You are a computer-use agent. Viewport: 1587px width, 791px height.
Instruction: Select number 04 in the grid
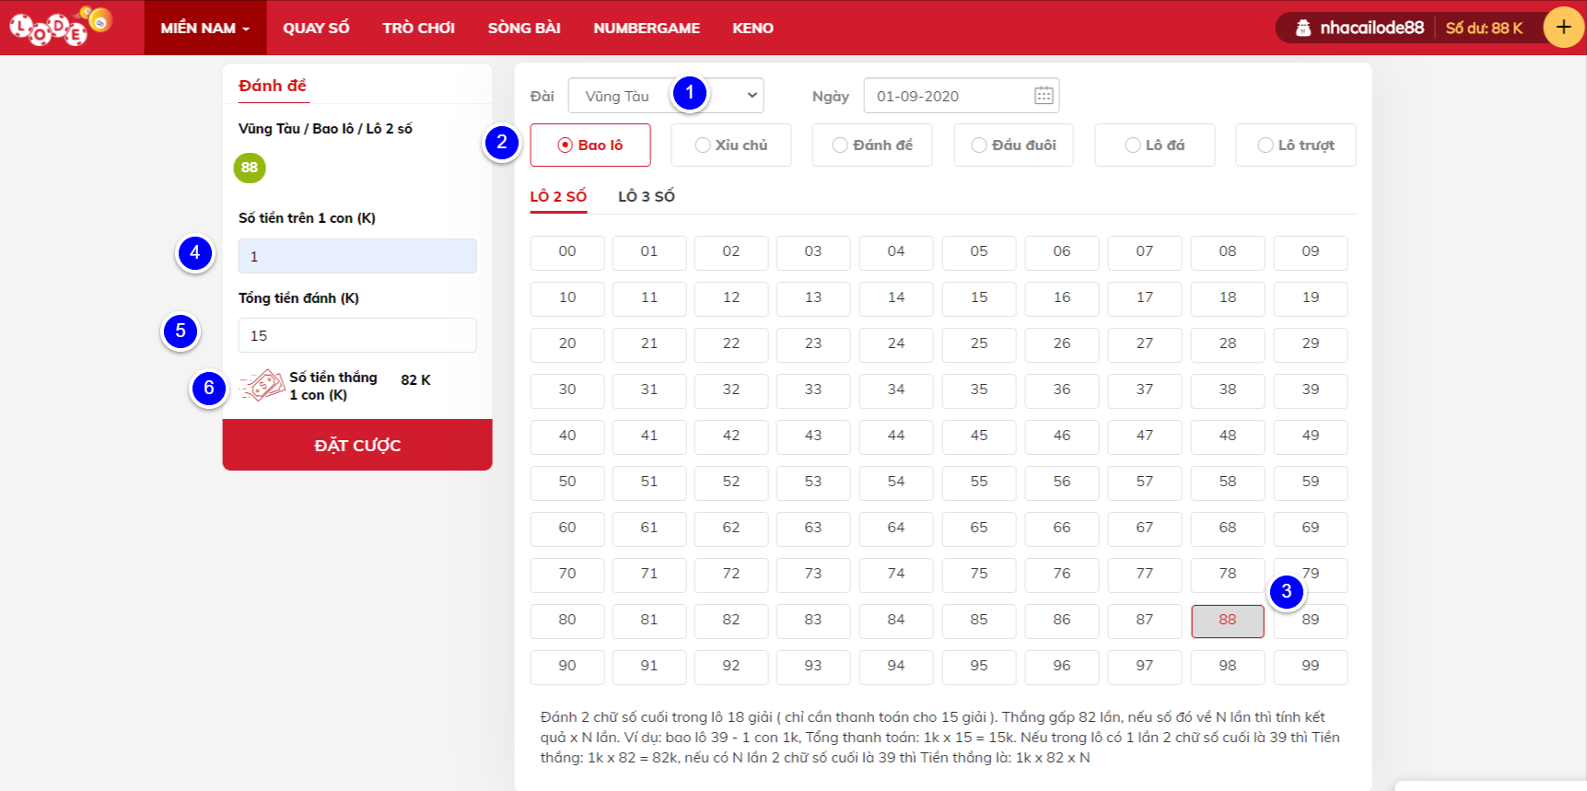point(896,252)
